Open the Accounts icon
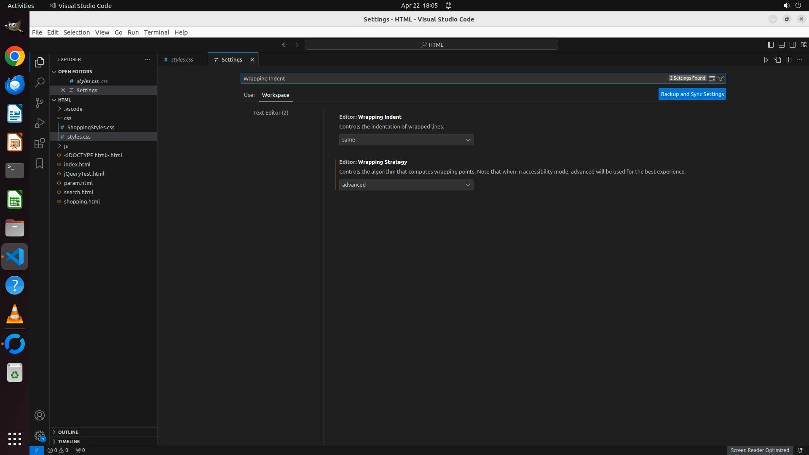This screenshot has width=809, height=455. pyautogui.click(x=40, y=415)
